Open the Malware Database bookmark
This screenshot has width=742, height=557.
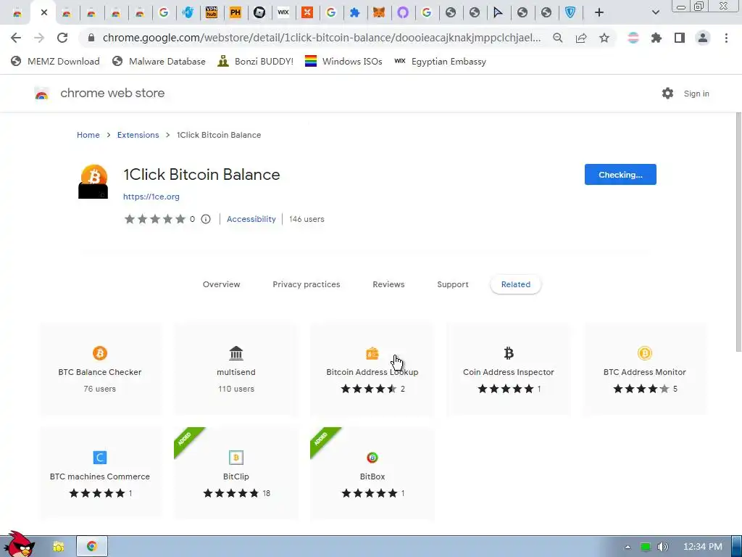pyautogui.click(x=159, y=61)
